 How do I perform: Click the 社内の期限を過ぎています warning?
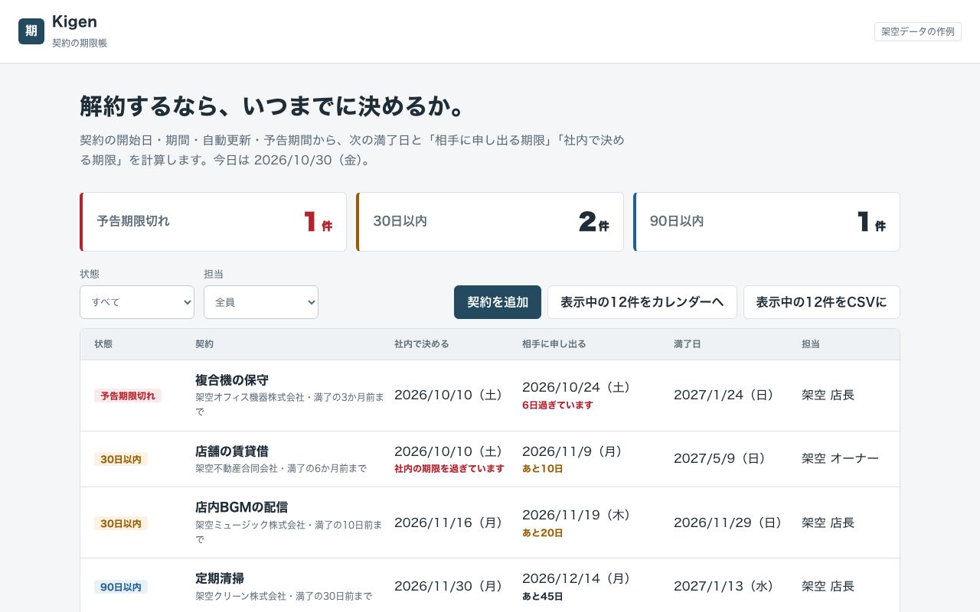tap(449, 468)
